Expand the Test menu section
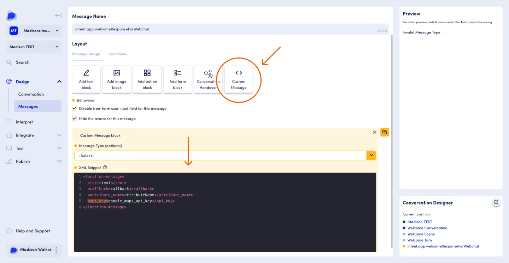Screen dimensions: 509x263 pyautogui.click(x=59, y=148)
